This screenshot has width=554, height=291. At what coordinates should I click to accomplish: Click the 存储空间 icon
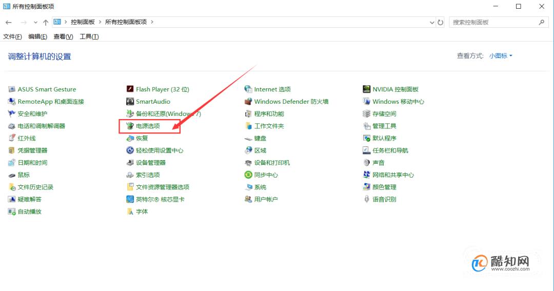pyautogui.click(x=367, y=113)
